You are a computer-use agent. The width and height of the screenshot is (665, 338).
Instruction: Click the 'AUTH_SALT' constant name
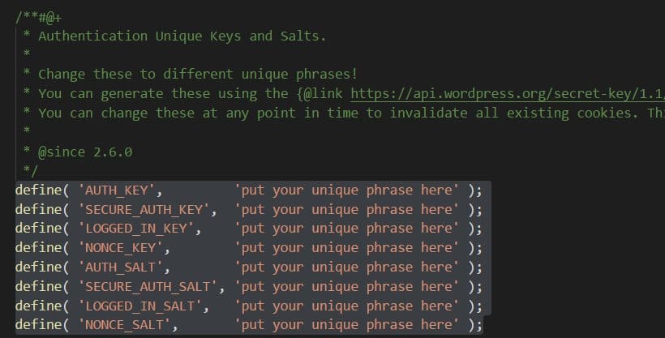click(121, 267)
